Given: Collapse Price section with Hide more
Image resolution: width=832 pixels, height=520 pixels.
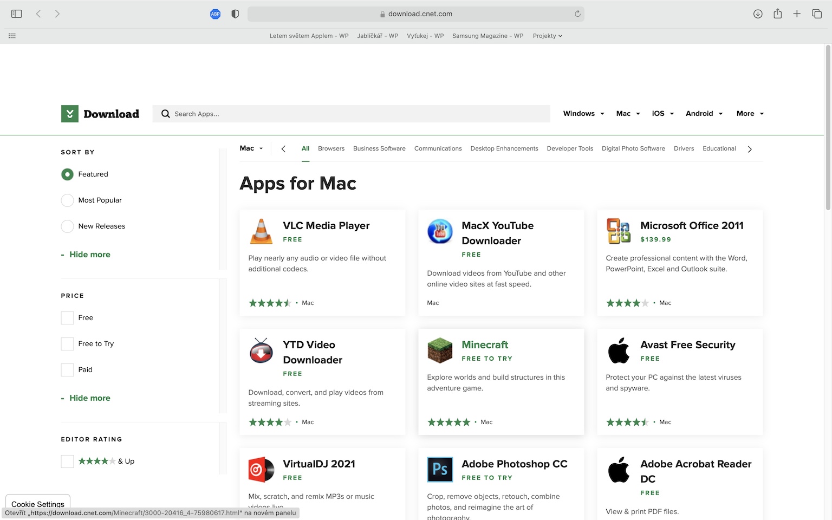Looking at the screenshot, I should pos(86,398).
